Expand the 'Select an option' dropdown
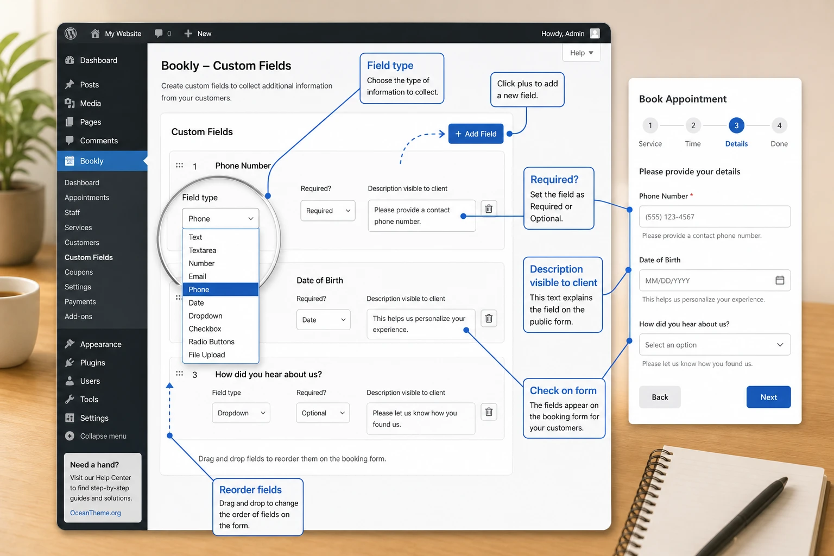Image resolution: width=834 pixels, height=556 pixels. click(715, 345)
